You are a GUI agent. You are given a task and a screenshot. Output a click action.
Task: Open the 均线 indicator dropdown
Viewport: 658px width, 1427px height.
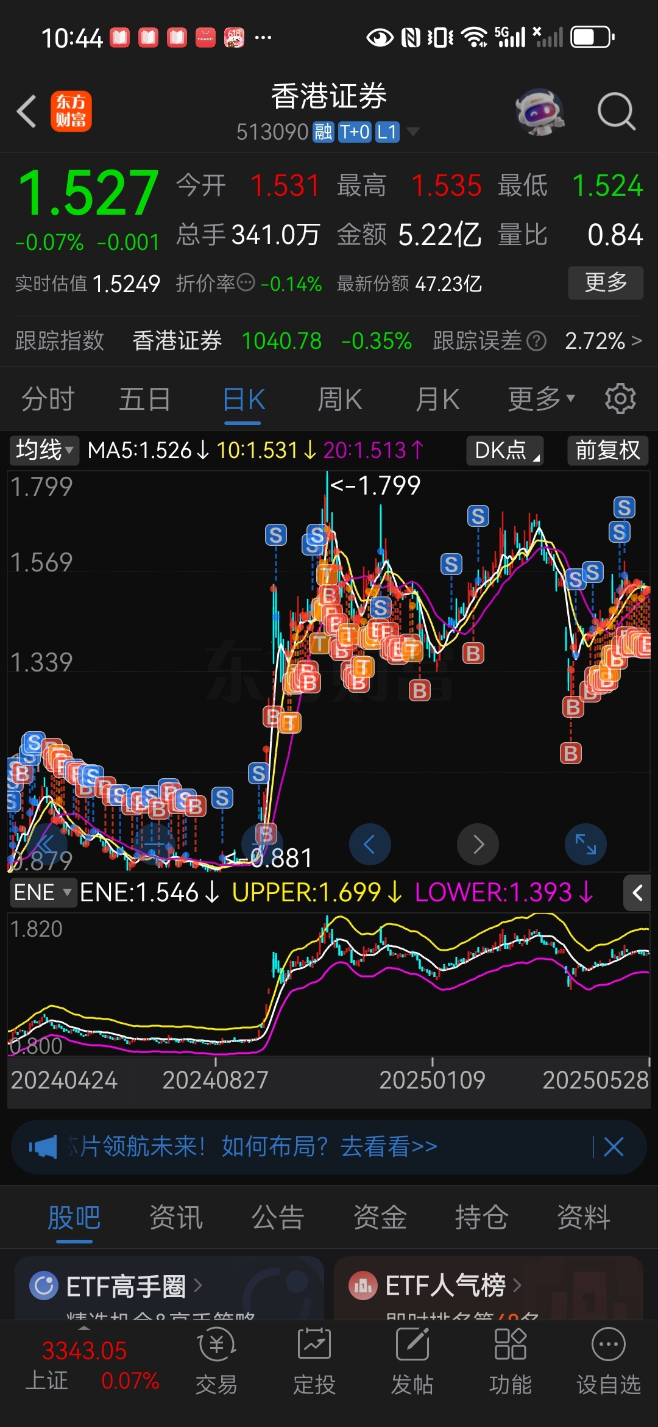pos(44,451)
